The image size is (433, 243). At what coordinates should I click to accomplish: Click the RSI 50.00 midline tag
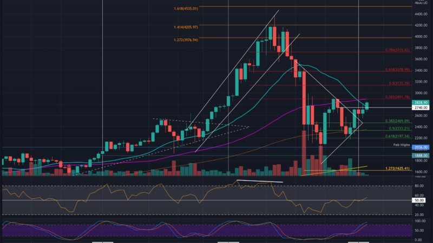tap(419, 200)
